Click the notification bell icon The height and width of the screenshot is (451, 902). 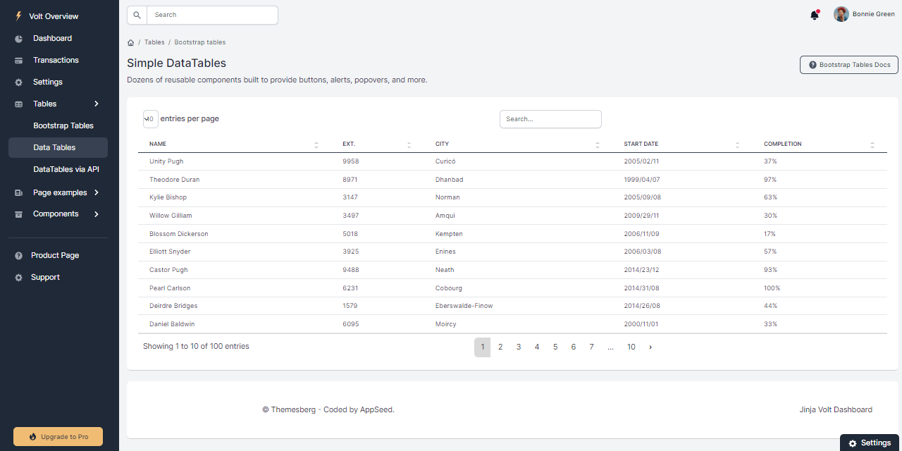pos(814,15)
